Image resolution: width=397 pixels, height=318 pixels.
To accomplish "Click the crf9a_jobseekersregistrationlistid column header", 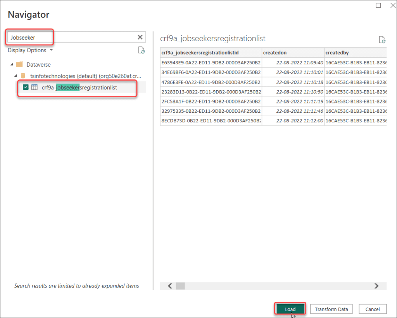I will point(211,53).
